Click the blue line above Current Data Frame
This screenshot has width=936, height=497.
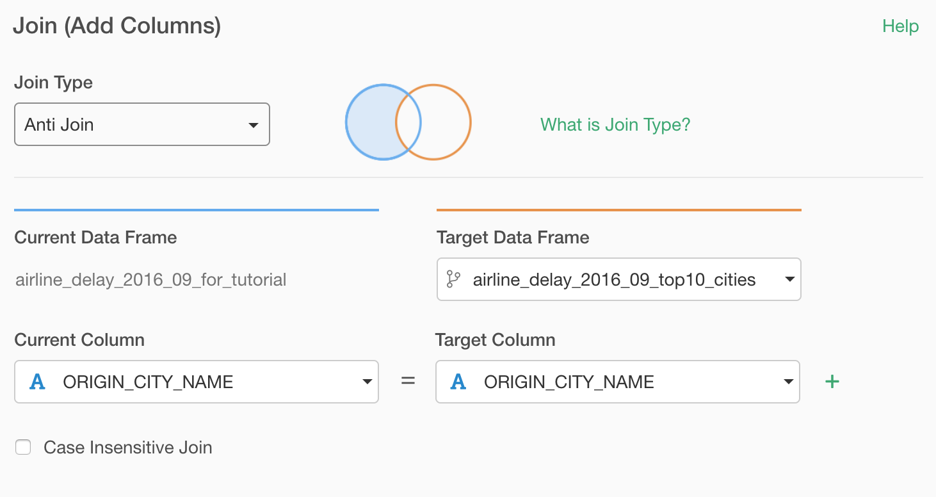click(x=196, y=209)
